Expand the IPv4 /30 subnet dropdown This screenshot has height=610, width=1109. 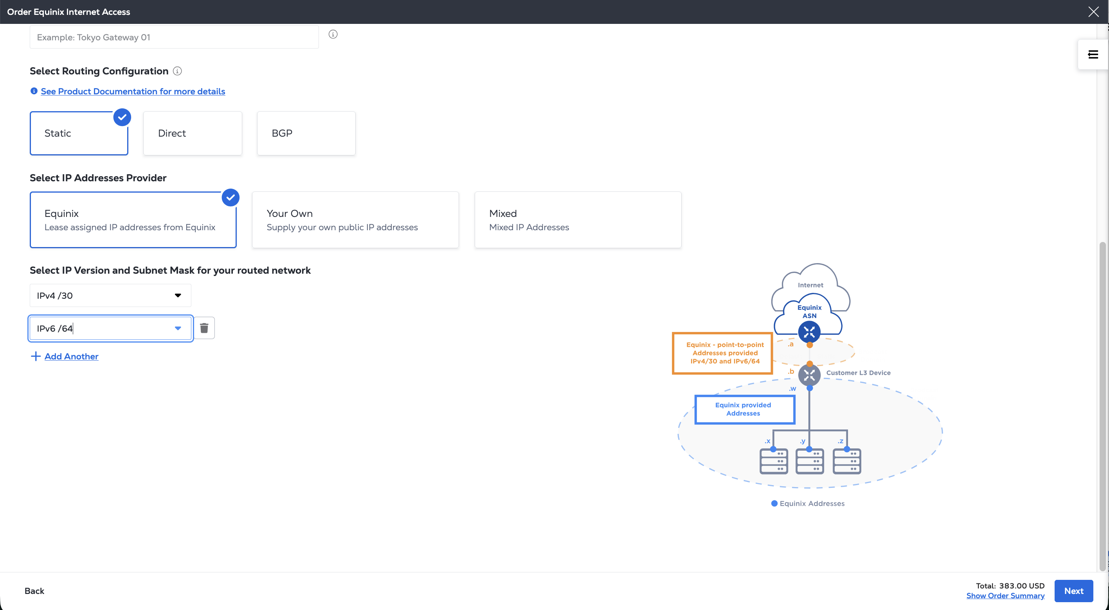coord(178,296)
